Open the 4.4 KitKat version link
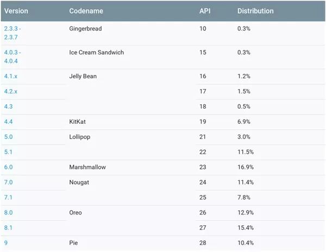This screenshot has width=326, height=252. (x=8, y=122)
